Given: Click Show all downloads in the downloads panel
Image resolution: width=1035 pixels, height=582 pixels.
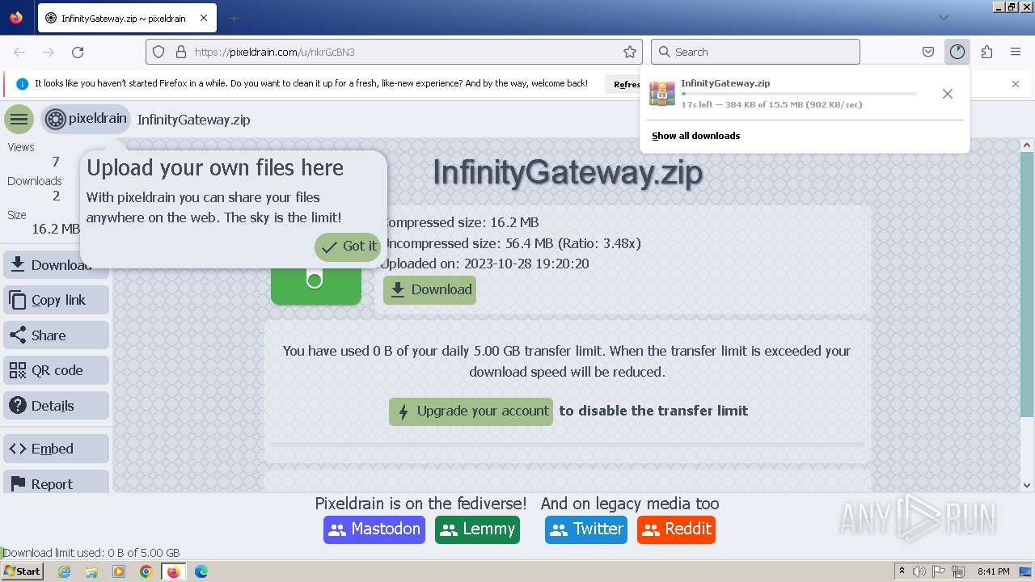Looking at the screenshot, I should [695, 136].
